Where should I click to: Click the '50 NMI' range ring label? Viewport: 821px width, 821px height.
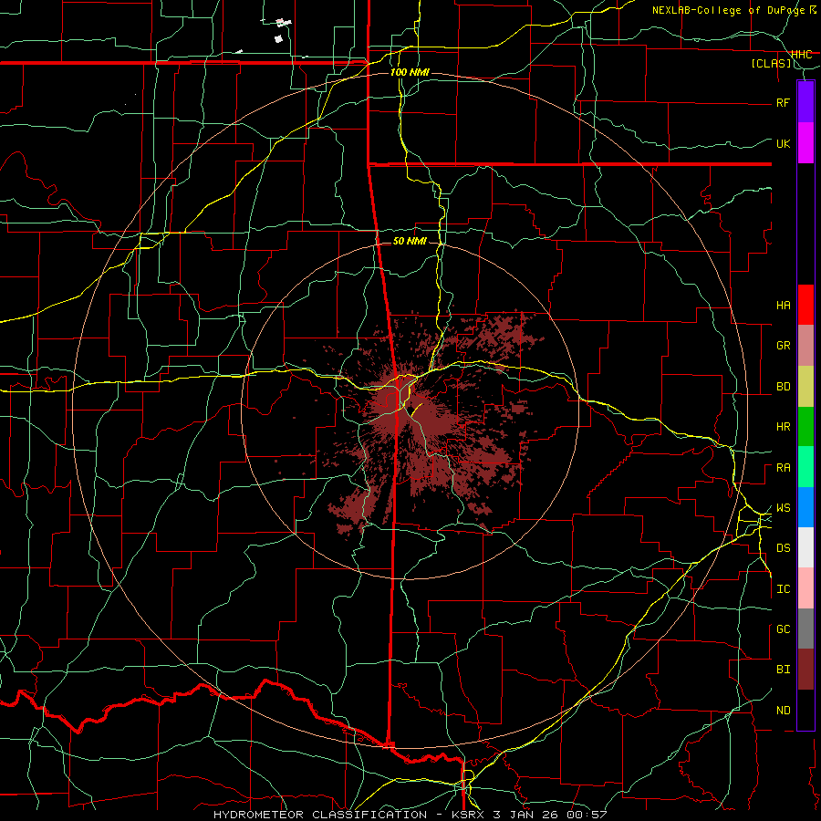click(x=410, y=242)
